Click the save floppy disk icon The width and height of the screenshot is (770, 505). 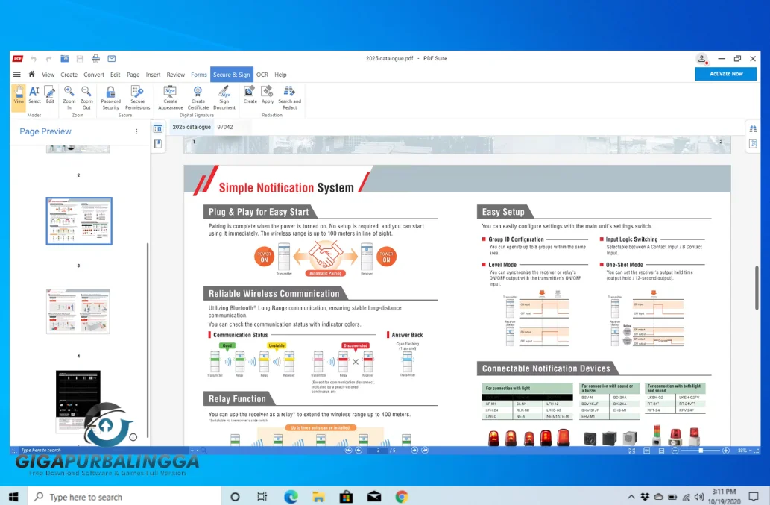(x=80, y=59)
